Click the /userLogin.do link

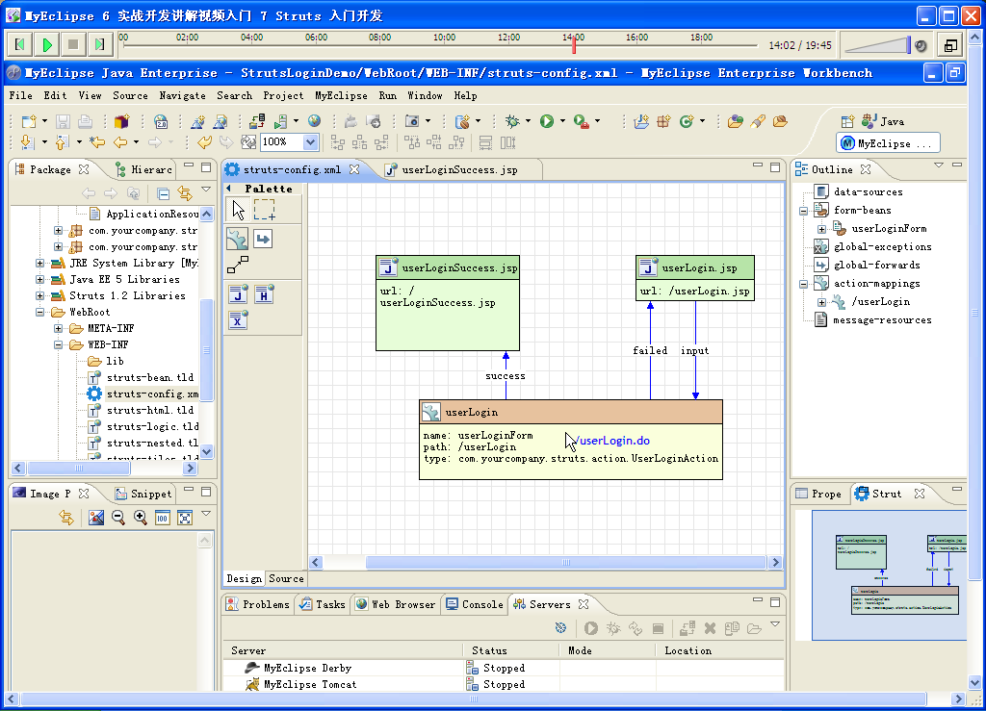[613, 441]
